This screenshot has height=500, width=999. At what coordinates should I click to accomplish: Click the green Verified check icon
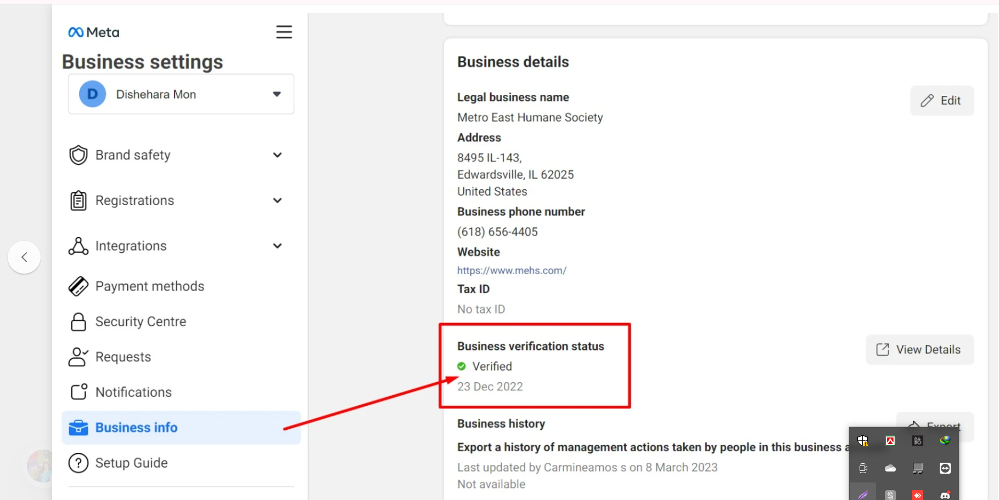(462, 366)
